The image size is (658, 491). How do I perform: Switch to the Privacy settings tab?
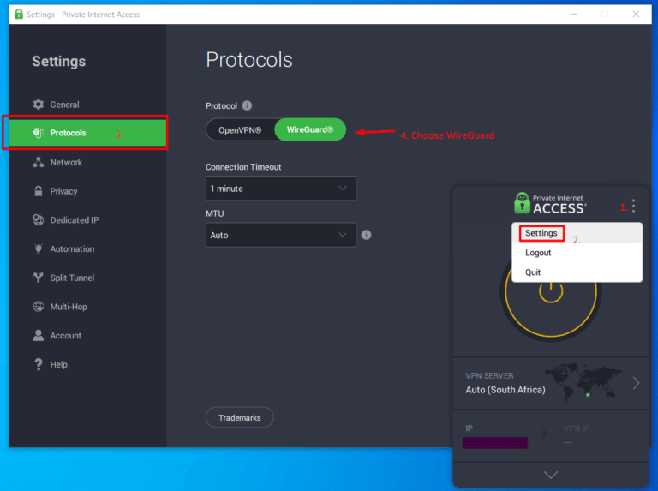coord(87,191)
